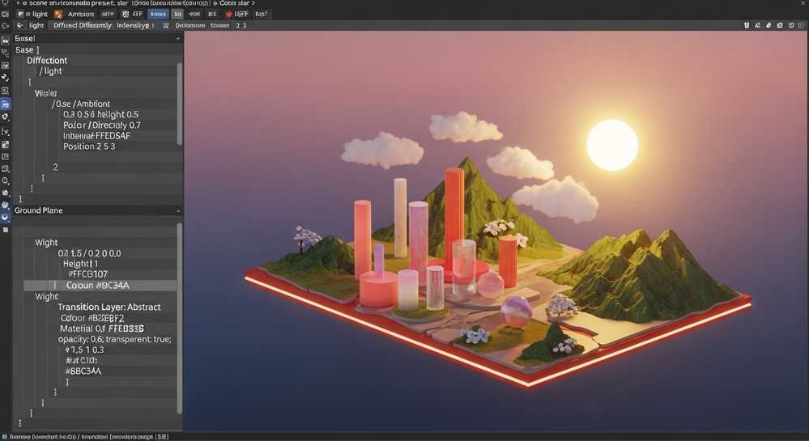Open the dropdown arrow on the Emsel header
Image resolution: width=809 pixels, height=441 pixels.
coord(178,38)
